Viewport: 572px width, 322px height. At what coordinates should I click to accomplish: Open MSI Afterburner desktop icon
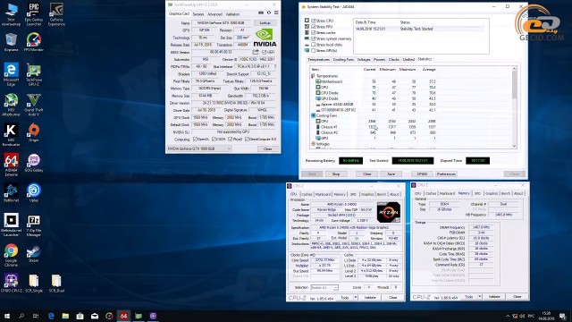(x=11, y=105)
